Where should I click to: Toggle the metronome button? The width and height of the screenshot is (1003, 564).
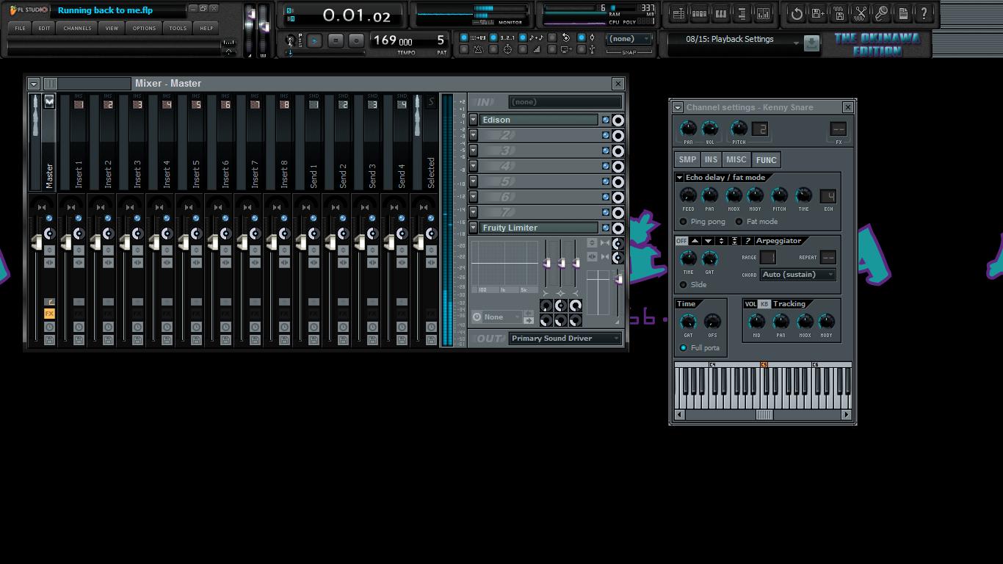[463, 50]
